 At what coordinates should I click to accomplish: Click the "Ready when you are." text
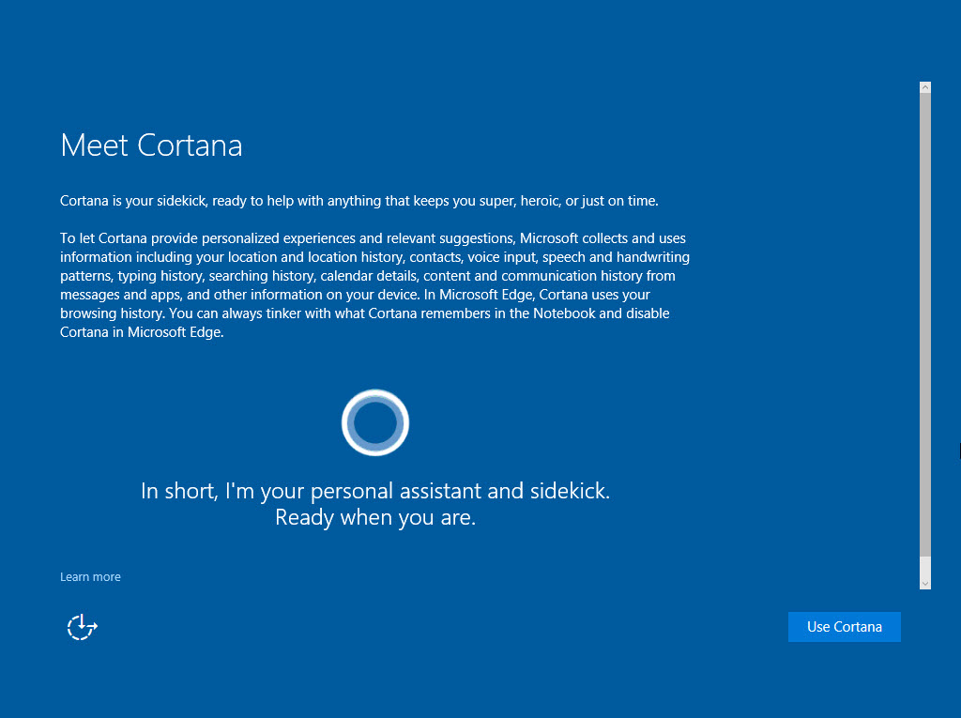(375, 517)
